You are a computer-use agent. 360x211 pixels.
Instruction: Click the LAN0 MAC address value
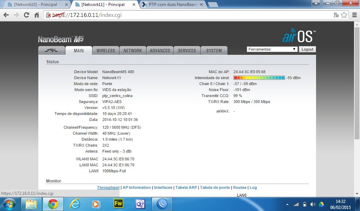(x=118, y=165)
